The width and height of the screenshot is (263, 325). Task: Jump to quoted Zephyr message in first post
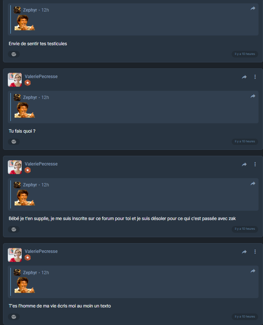(253, 8)
